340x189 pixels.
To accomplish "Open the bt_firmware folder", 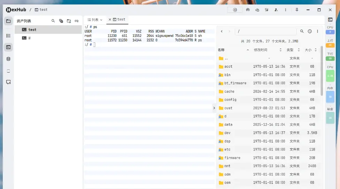I will tap(235, 83).
